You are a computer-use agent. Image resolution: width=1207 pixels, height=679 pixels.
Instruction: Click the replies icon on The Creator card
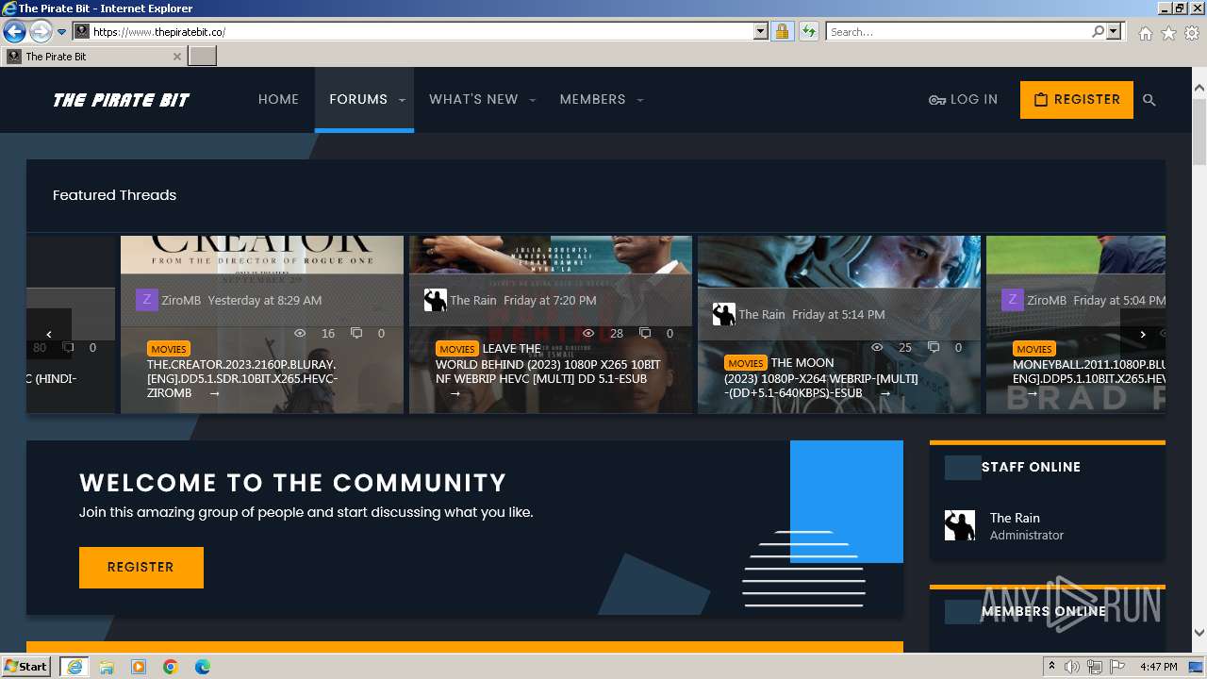356,333
